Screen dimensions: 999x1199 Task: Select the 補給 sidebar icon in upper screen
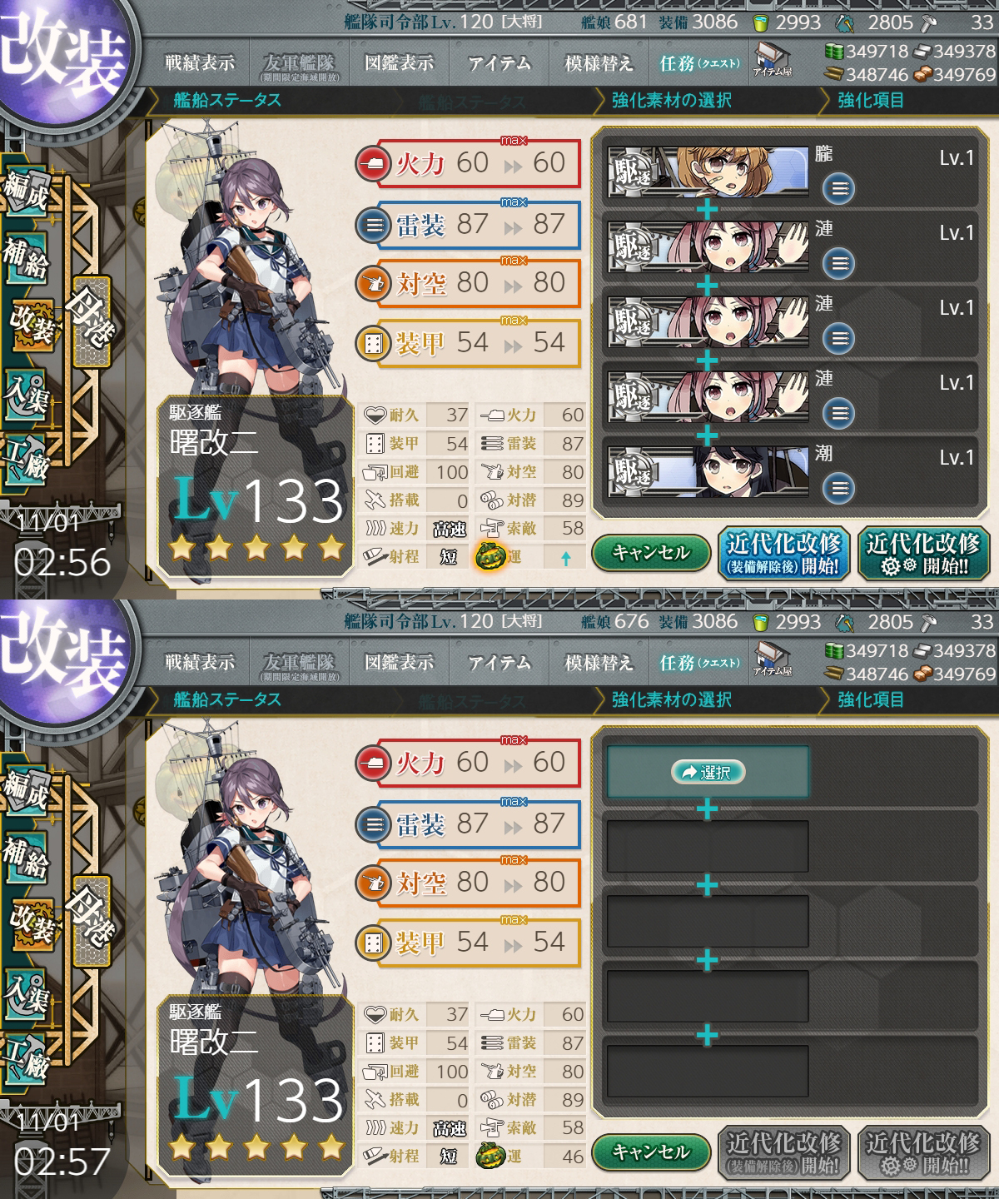[25, 258]
